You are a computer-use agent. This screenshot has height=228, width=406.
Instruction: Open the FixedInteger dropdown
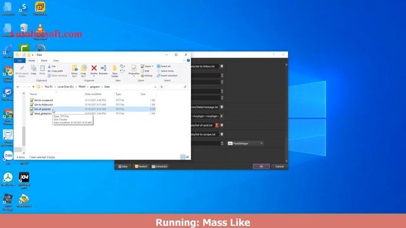pyautogui.click(x=246, y=143)
